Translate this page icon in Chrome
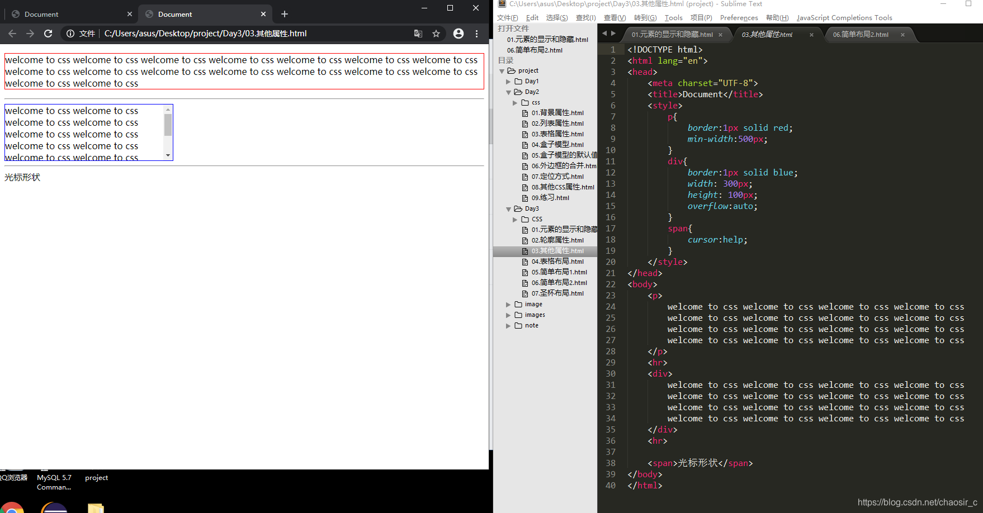Image resolution: width=983 pixels, height=513 pixels. click(418, 34)
